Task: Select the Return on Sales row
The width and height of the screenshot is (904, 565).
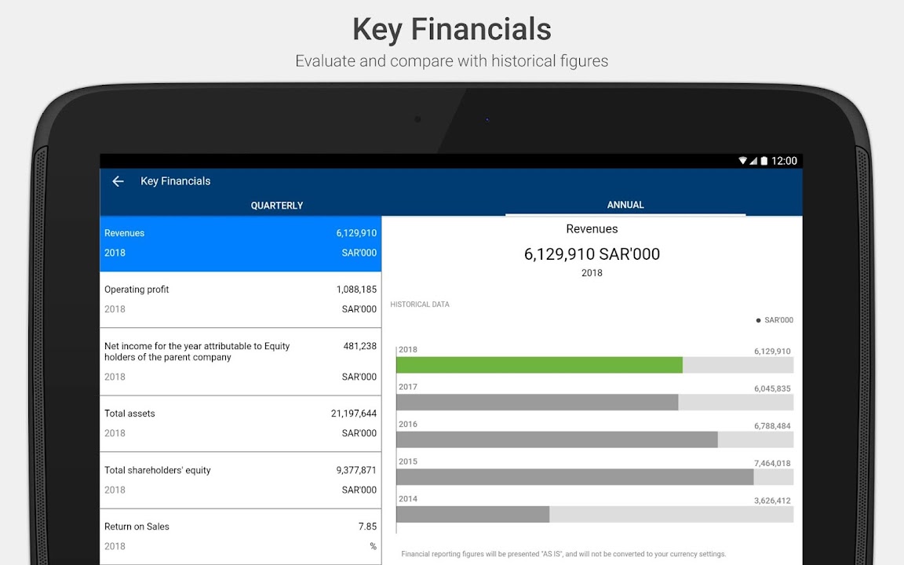Action: tap(240, 536)
